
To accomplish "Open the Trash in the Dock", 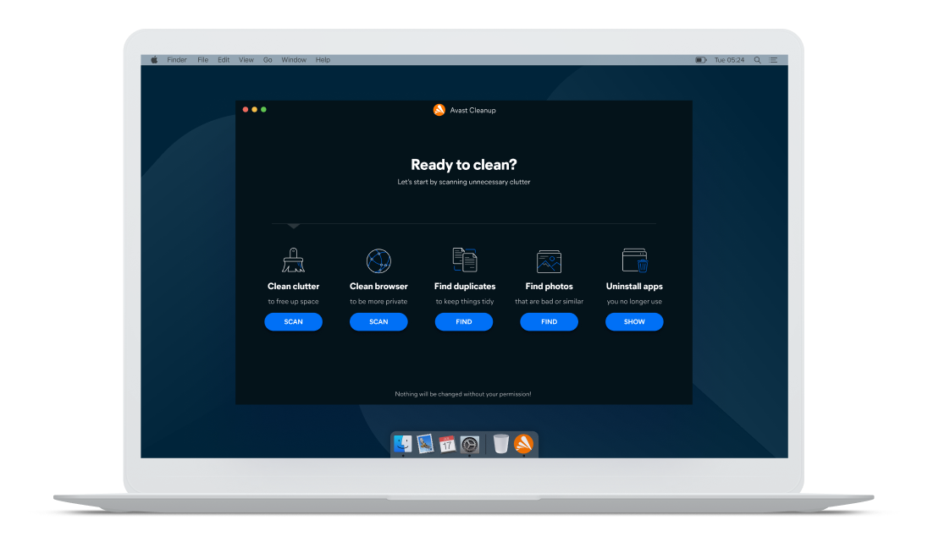I will tap(501, 443).
